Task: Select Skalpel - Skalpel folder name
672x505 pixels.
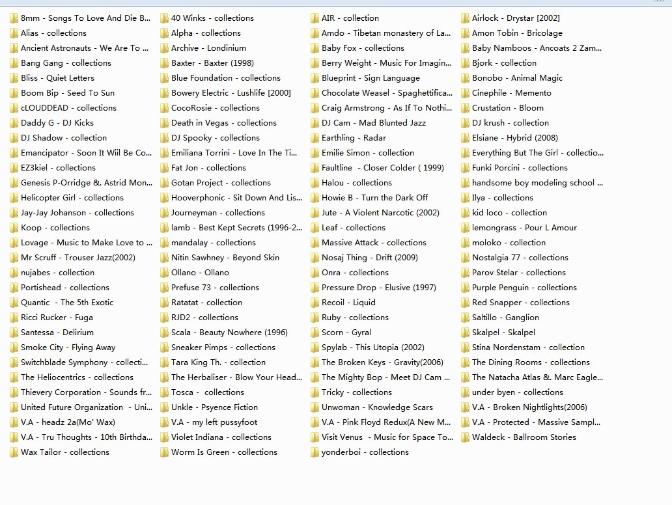Action: pyautogui.click(x=503, y=333)
